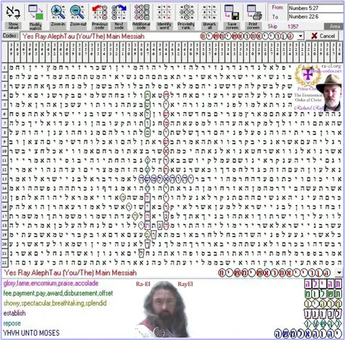Click the 'RayEl' label above the photo

point(185,284)
